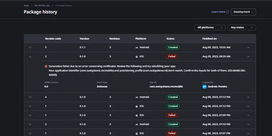The height and width of the screenshot is (136, 272).
Task: Open more options for the 07:10 PM row
Action: click(248, 124)
